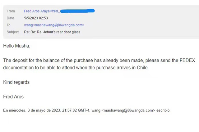Click the quoted email address mashawang@86wangda.com at the bottom
Viewport: 199px width, 132px height.
(128, 110)
